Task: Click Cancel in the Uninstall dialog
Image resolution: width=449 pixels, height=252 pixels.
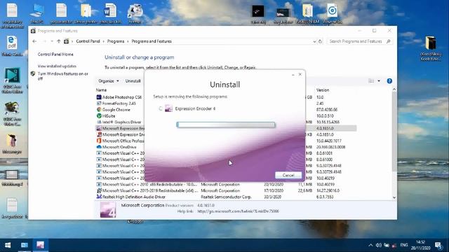Action: pyautogui.click(x=288, y=175)
